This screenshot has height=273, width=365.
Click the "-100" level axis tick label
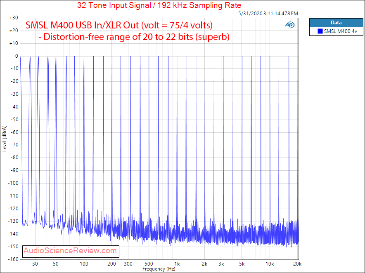13,183
